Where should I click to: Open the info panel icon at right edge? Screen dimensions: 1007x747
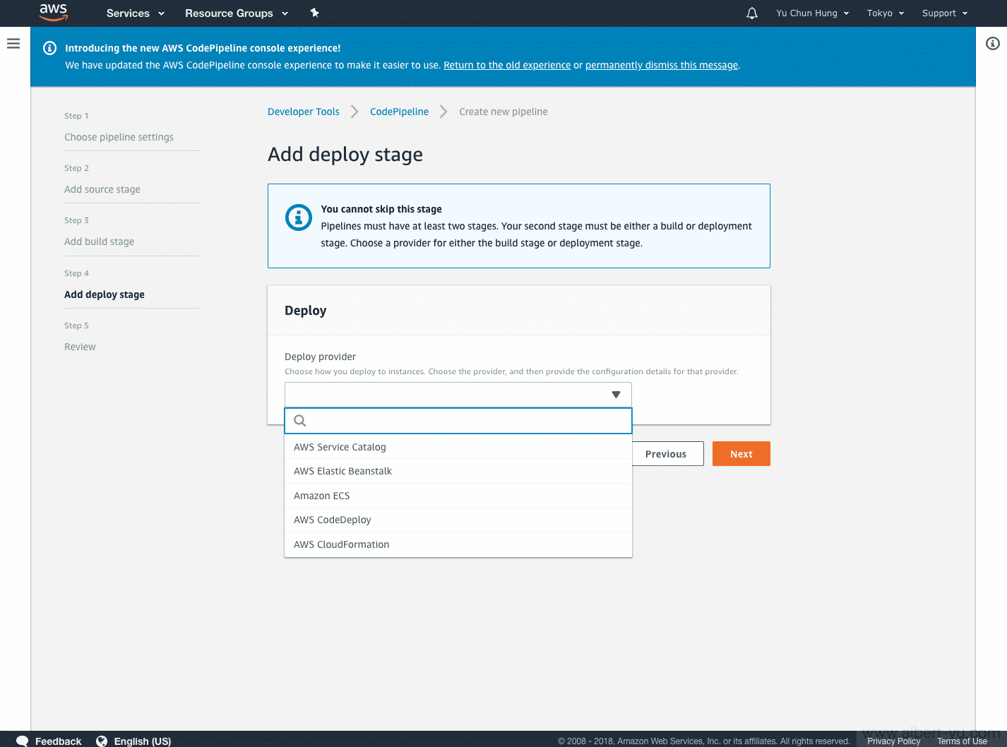tap(993, 44)
